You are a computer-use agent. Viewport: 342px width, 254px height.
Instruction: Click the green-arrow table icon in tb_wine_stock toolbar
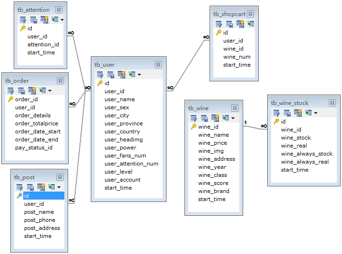pyautogui.click(x=308, y=113)
